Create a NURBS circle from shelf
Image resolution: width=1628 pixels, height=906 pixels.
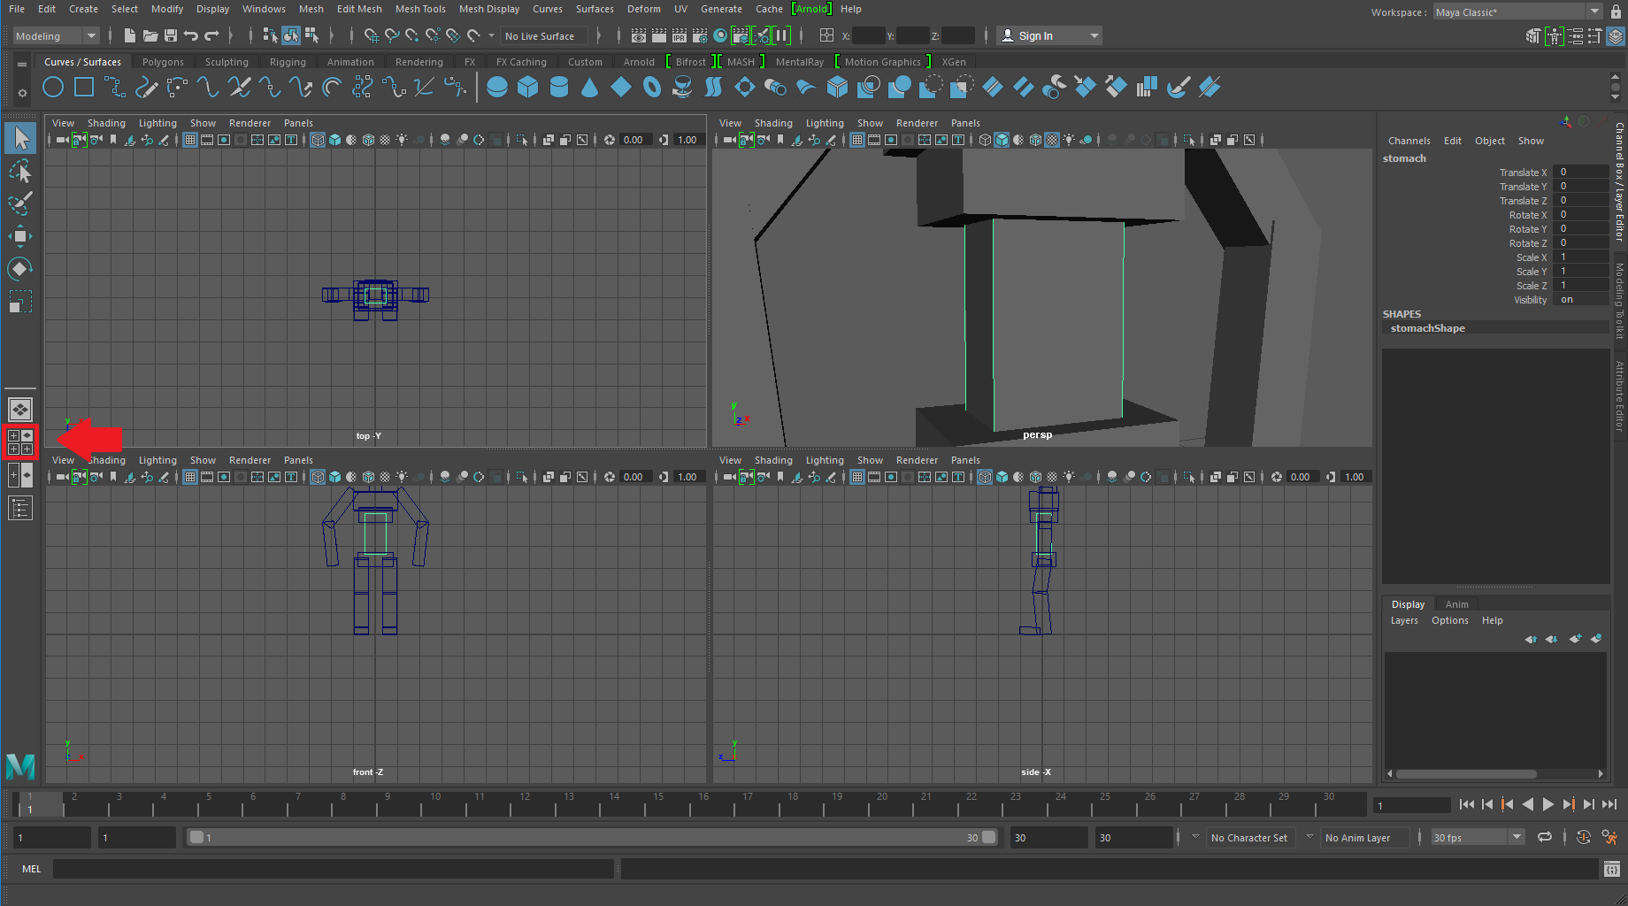point(53,88)
